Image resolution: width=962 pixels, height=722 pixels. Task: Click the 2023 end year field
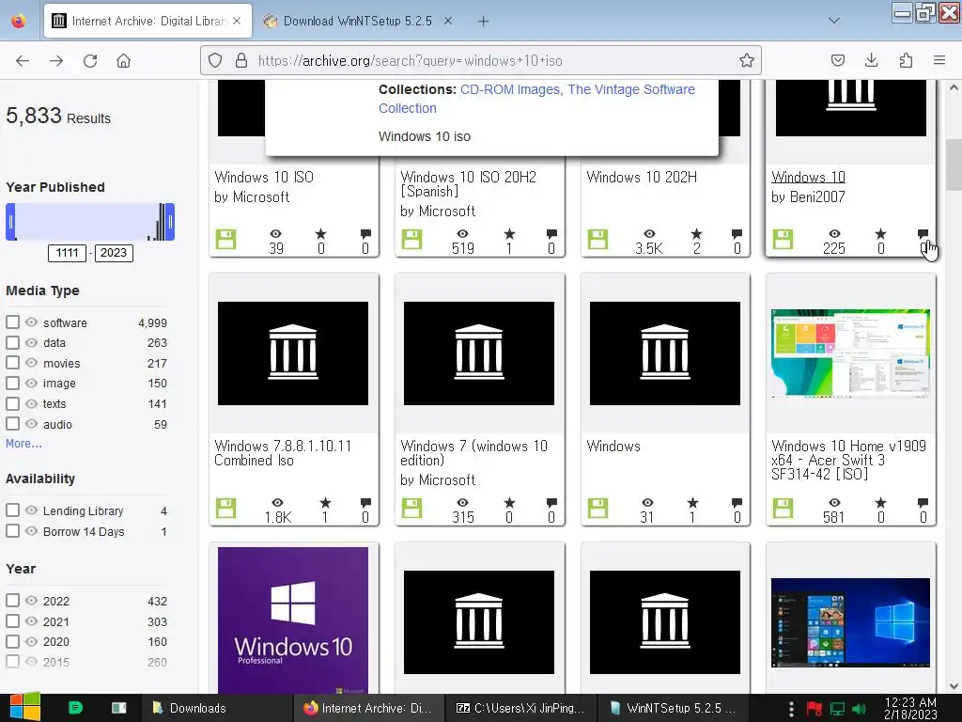click(x=114, y=253)
